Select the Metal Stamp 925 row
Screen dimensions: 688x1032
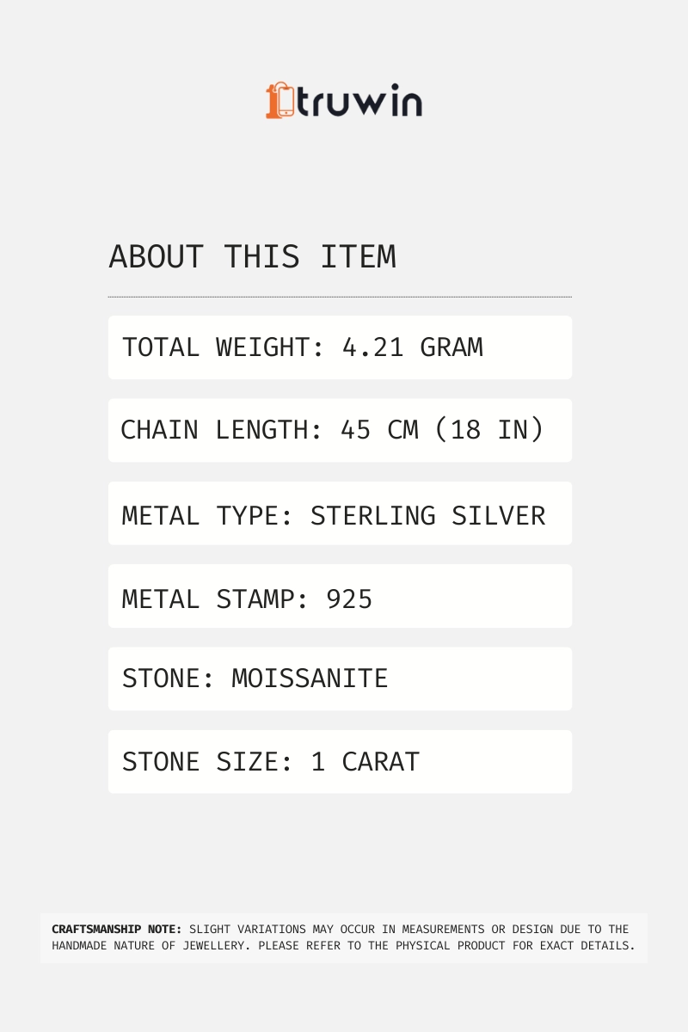coord(340,596)
